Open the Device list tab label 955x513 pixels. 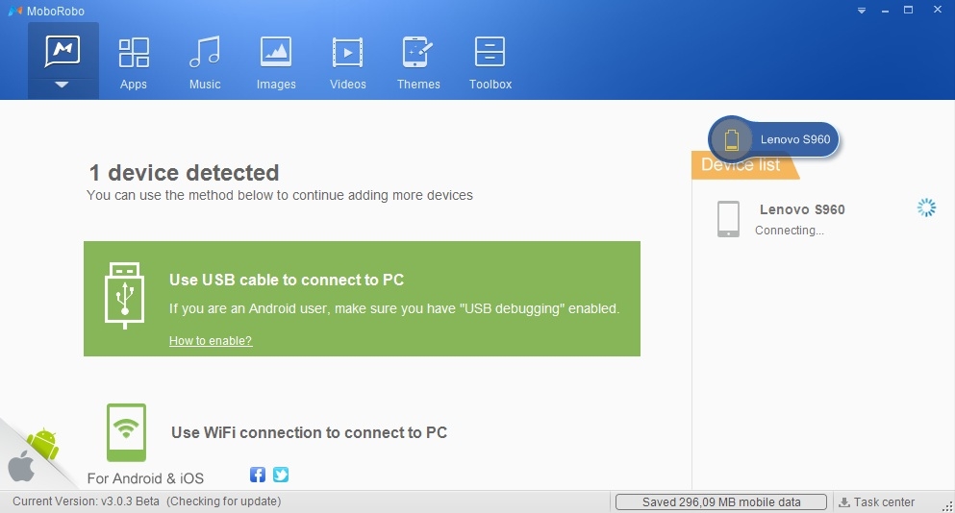pos(744,165)
